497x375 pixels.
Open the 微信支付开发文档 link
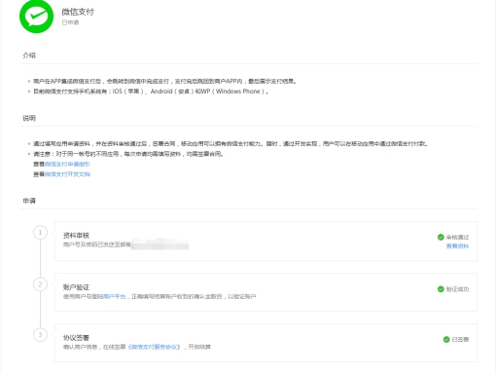67,174
